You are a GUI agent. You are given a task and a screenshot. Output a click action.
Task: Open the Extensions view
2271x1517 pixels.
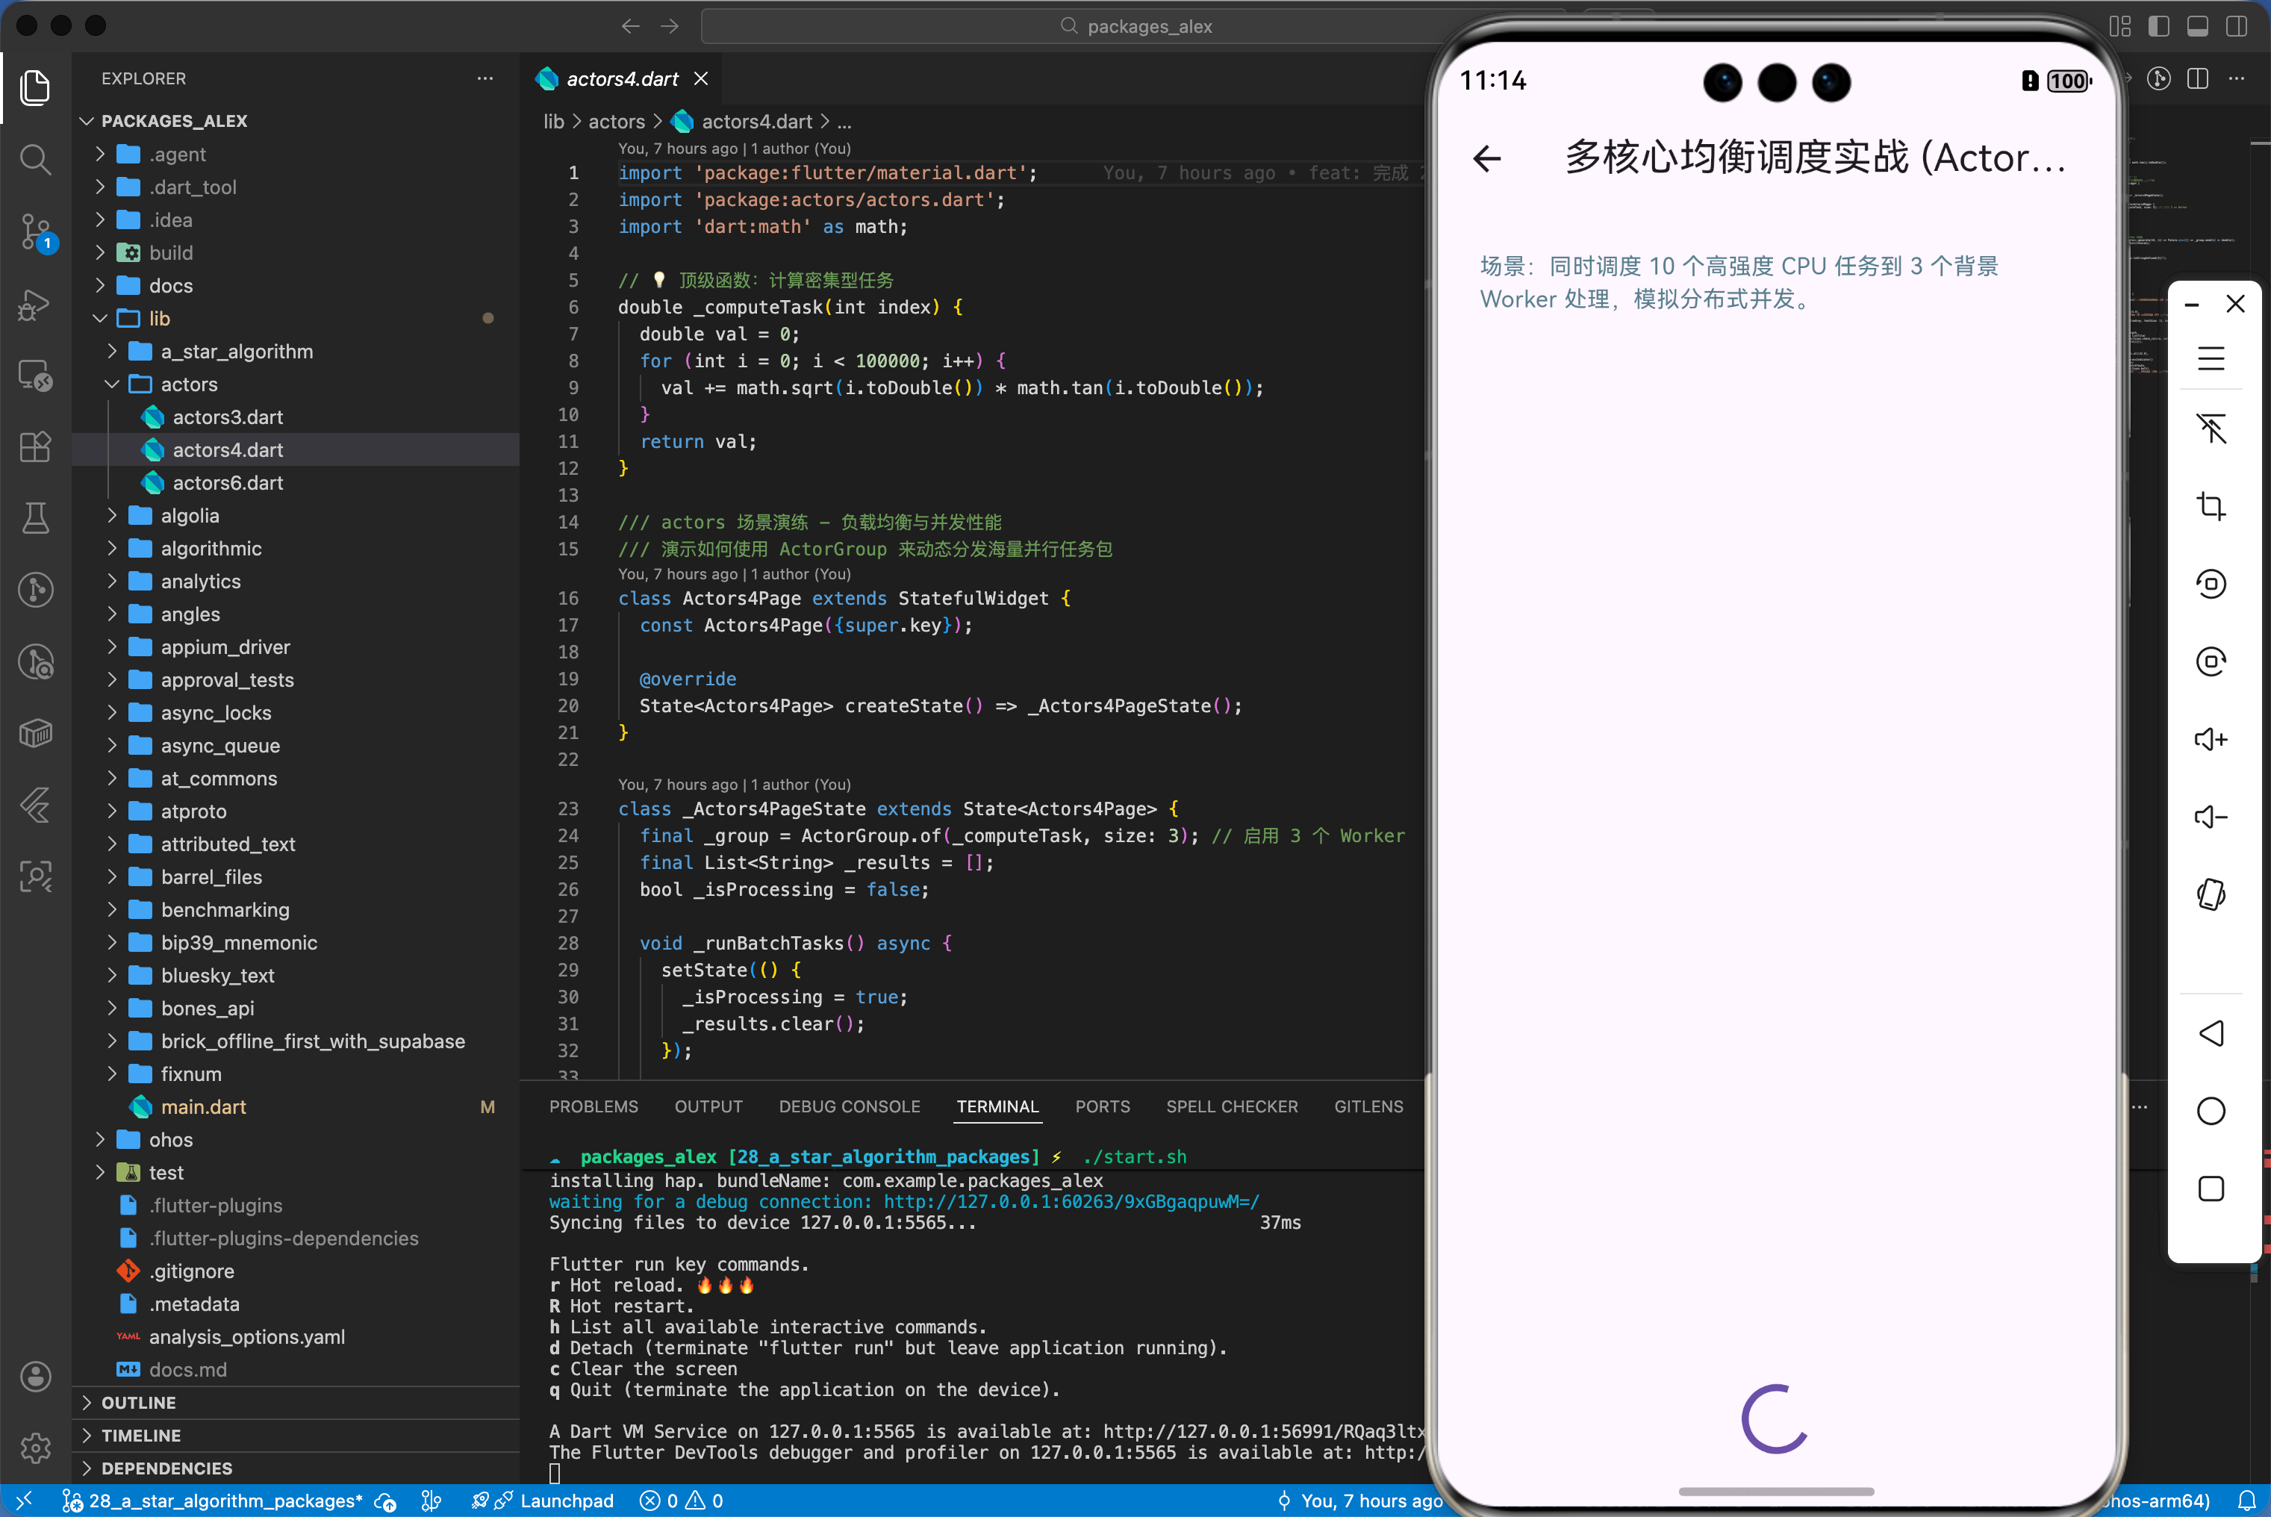coord(36,447)
